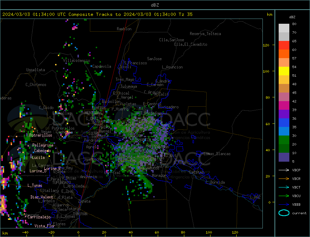Image resolution: width=310 pixels, height=237 pixels.
Task: Click the green VBCU arrow in legend
Action: [284, 196]
